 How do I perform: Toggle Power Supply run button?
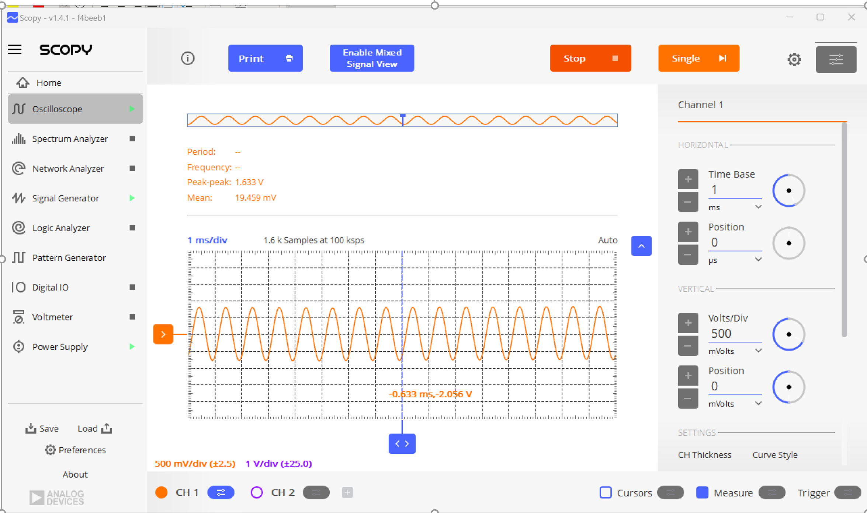(132, 347)
